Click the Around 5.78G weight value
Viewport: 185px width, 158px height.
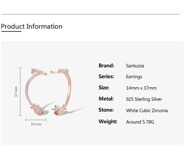point(140,122)
